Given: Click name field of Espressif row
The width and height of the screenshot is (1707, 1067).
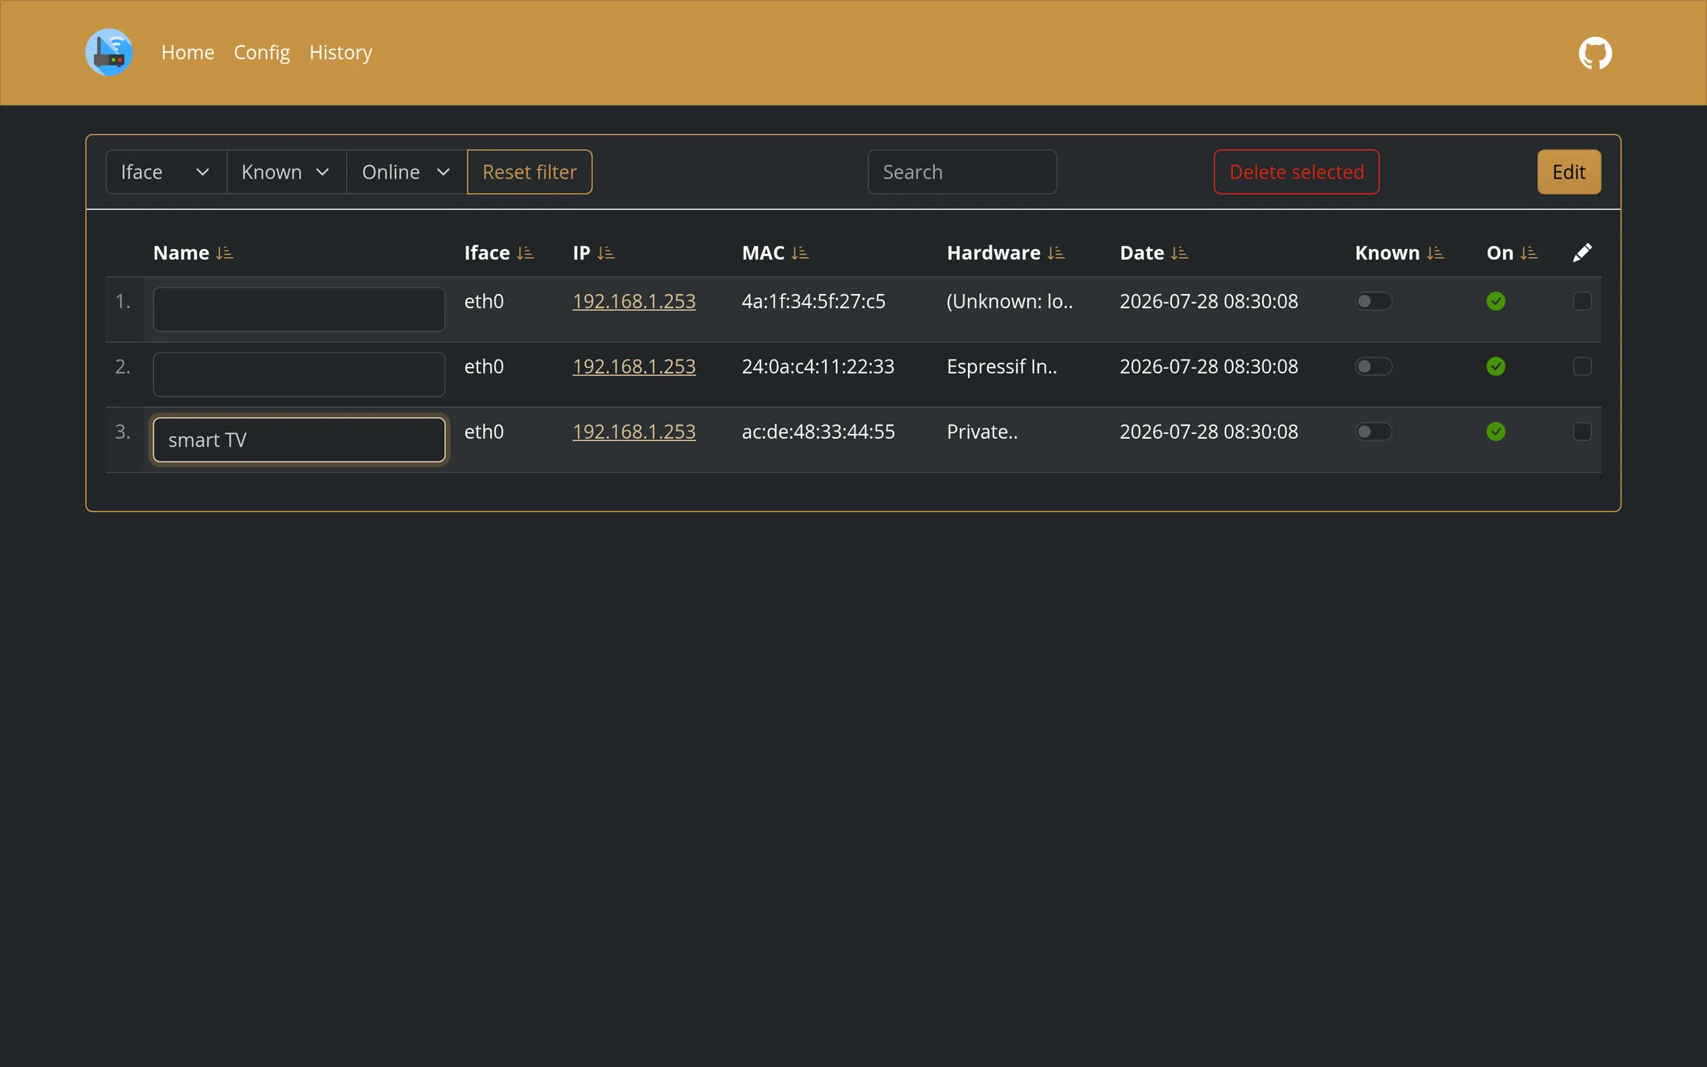Looking at the screenshot, I should tap(299, 375).
